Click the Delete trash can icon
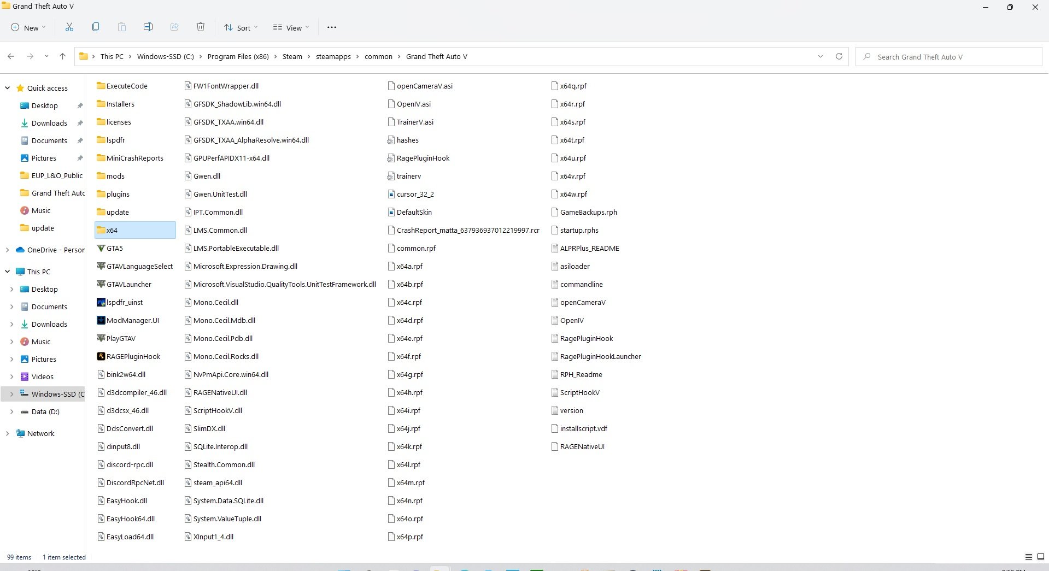Viewport: 1049px width, 571px height. click(201, 27)
